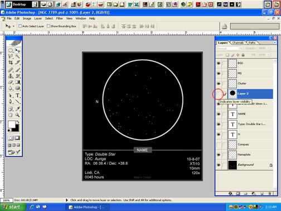Select the Eyedropper tool
Image resolution: width=281 pixels, height=211 pixels.
[17, 109]
